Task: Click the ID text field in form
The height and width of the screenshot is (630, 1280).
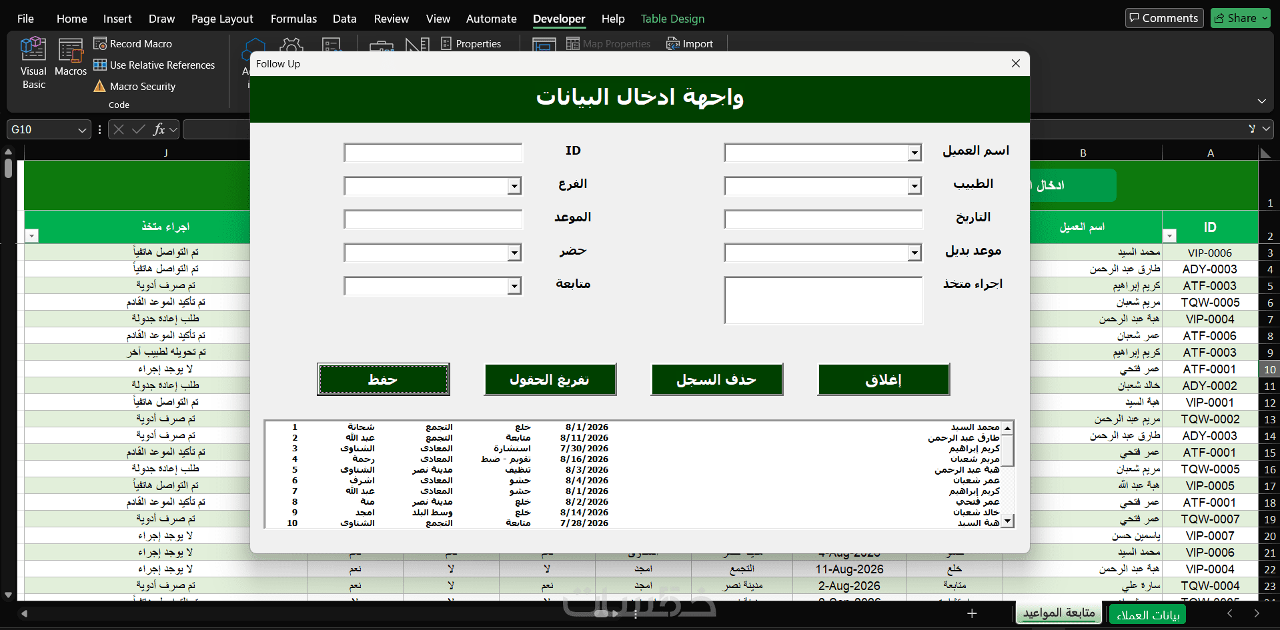Action: [x=433, y=153]
